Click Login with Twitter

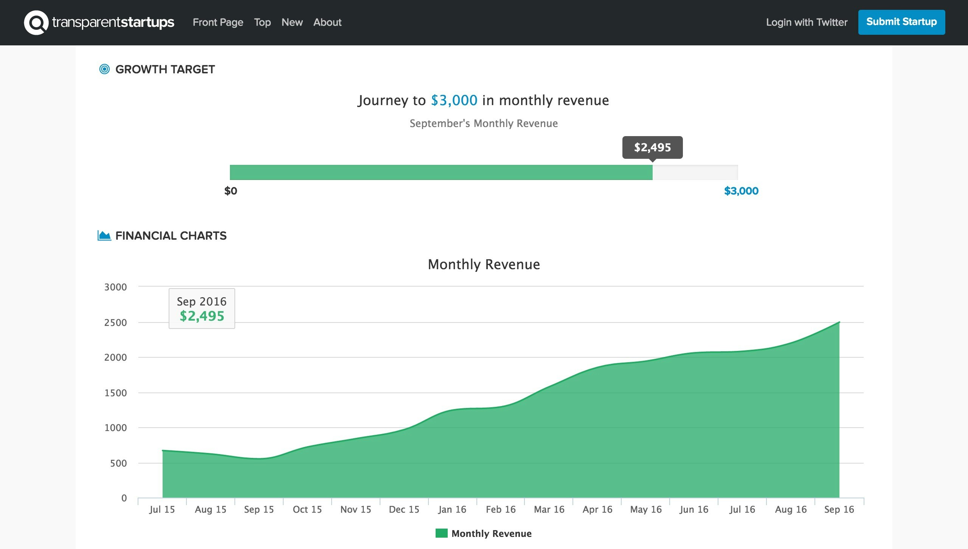(x=807, y=22)
